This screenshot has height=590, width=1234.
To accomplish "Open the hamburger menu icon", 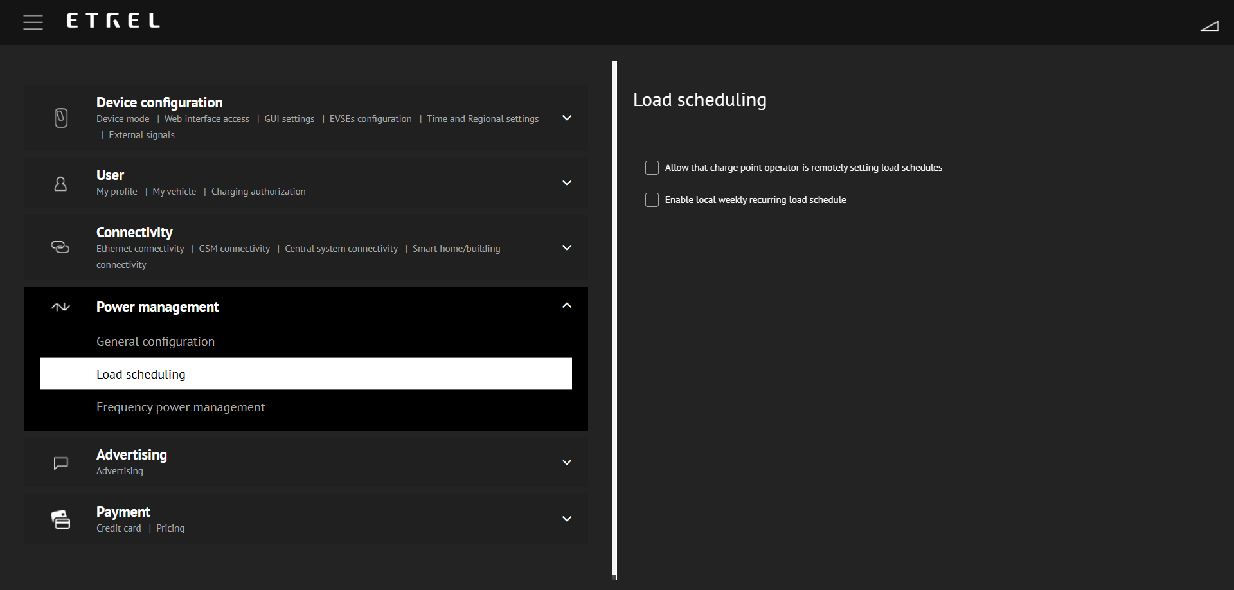I will point(33,22).
